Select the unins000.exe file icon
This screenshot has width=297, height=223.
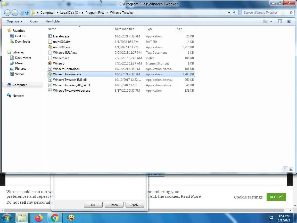pos(50,47)
